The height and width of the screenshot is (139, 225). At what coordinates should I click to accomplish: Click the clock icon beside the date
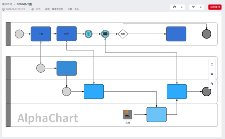4,10
